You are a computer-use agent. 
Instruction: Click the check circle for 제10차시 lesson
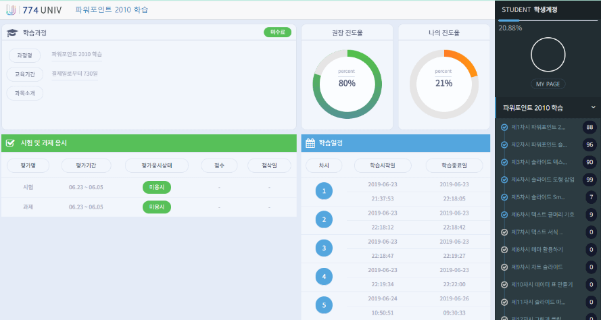[x=504, y=284]
